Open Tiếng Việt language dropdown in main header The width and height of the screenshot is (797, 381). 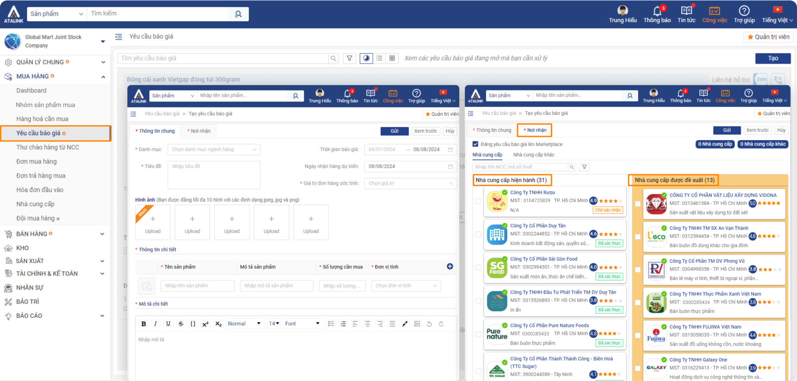pos(777,14)
